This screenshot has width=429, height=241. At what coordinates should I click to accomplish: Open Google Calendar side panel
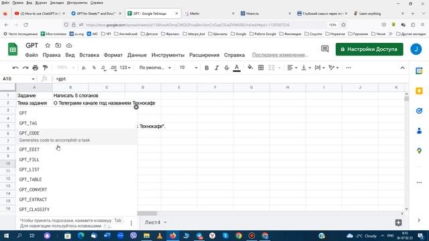point(419,71)
